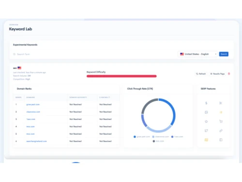
Task: Click the rank 6 Domain Authority Not Resolved cell
Action: point(76,141)
